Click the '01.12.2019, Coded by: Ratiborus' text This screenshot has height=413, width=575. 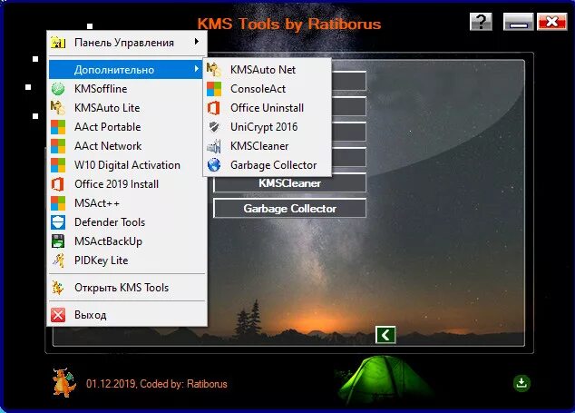tap(157, 384)
